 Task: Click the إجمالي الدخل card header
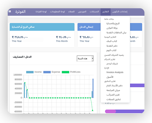(89, 27)
